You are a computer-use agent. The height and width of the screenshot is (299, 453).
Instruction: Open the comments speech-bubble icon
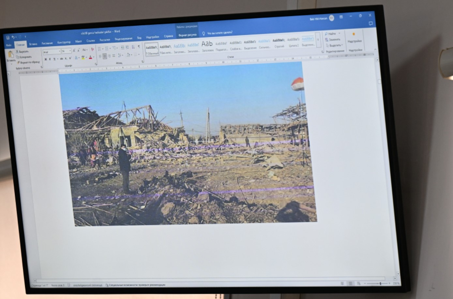point(370,23)
